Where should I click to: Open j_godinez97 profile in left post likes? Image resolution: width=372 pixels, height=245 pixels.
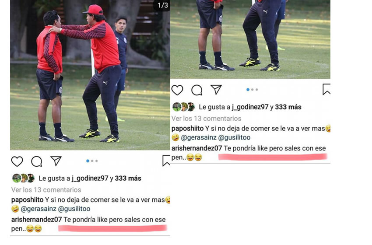90,178
